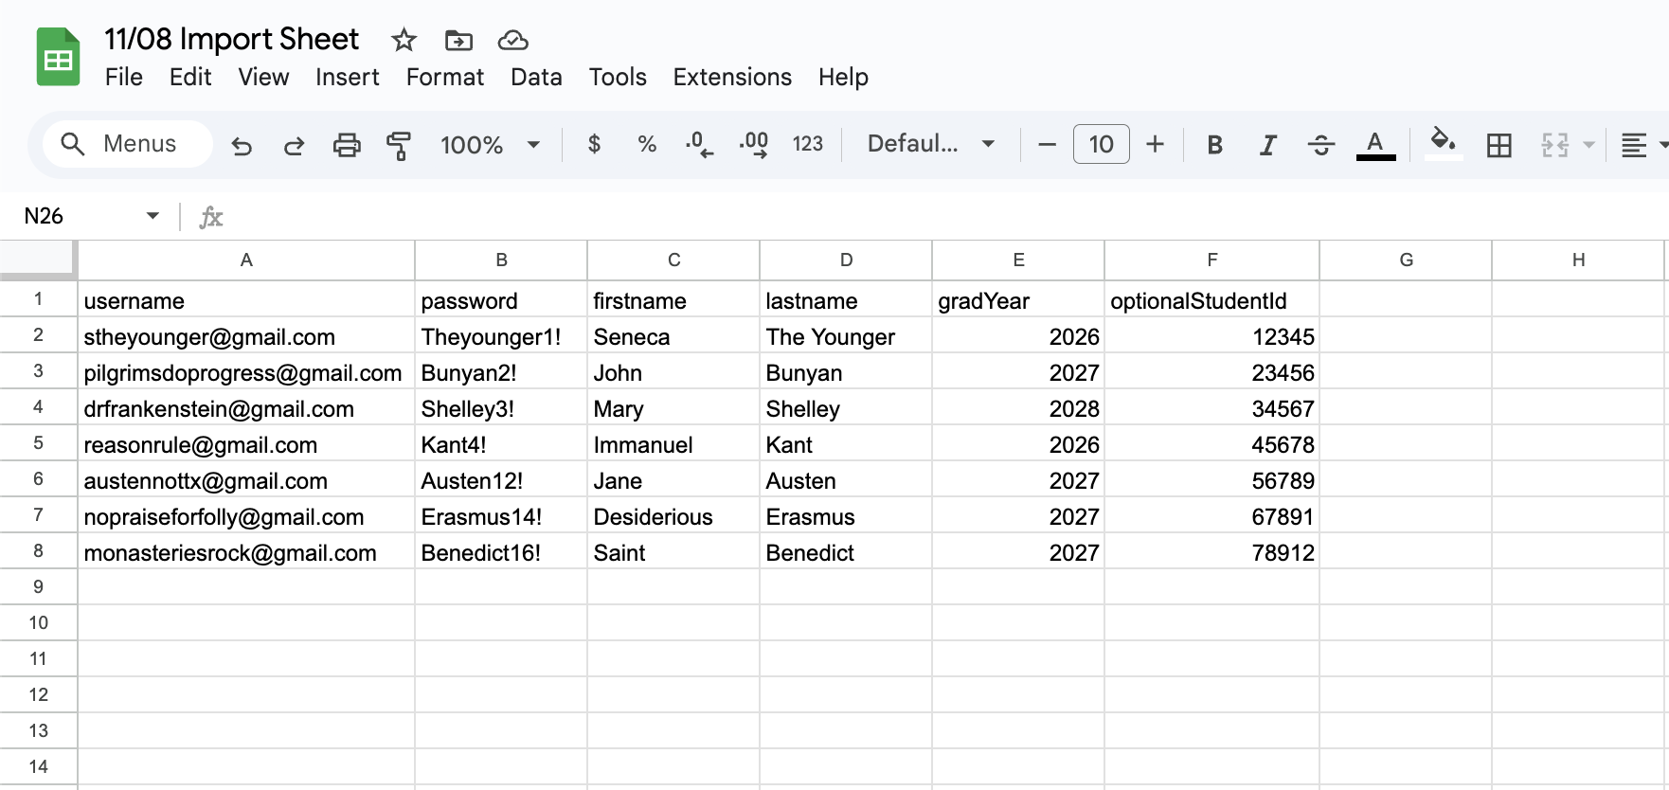This screenshot has height=790, width=1669.
Task: Open the Default font dropdown
Action: (930, 144)
